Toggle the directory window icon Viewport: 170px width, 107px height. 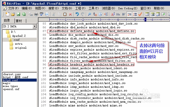(153, 14)
